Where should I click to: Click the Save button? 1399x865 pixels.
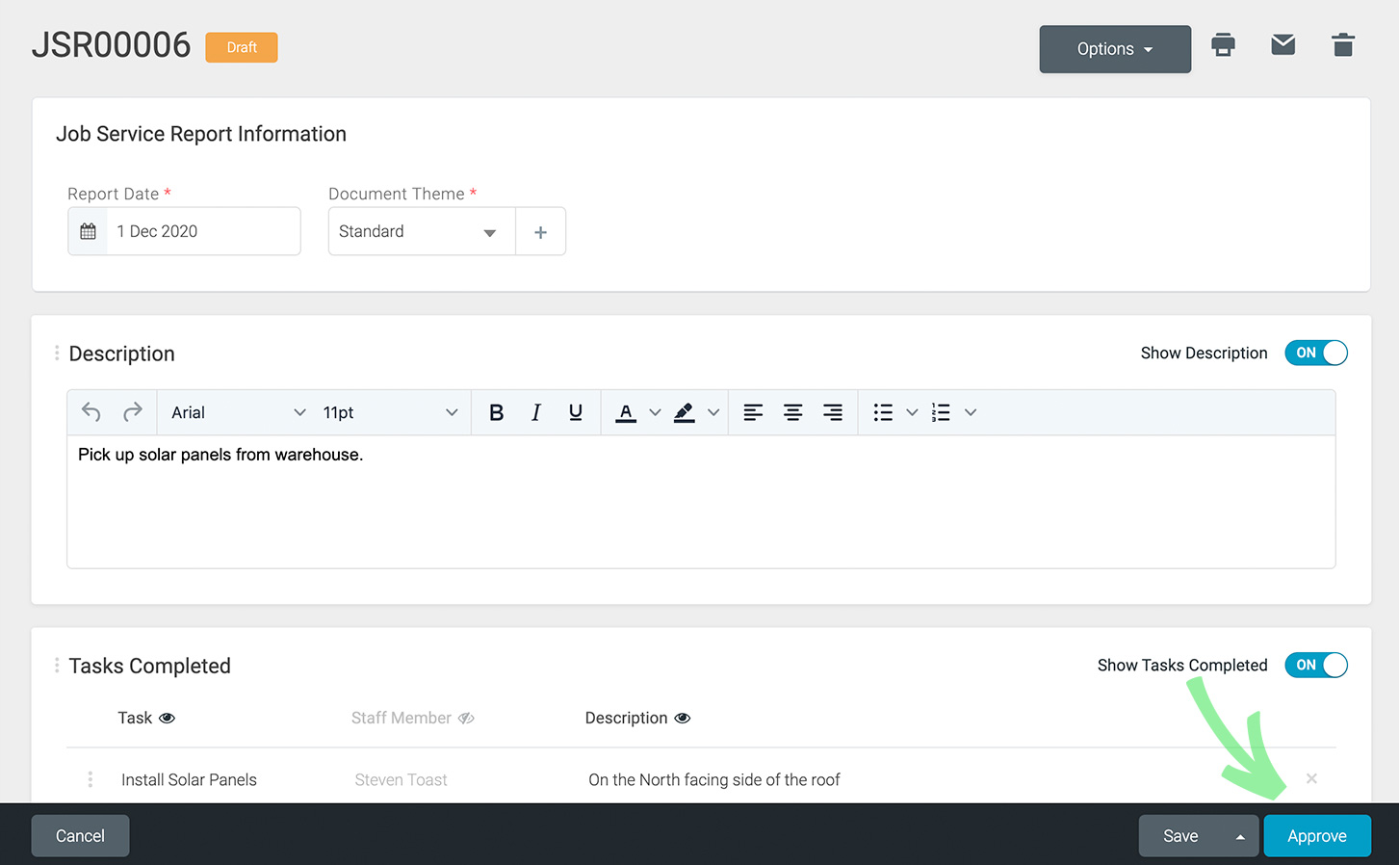click(1180, 836)
